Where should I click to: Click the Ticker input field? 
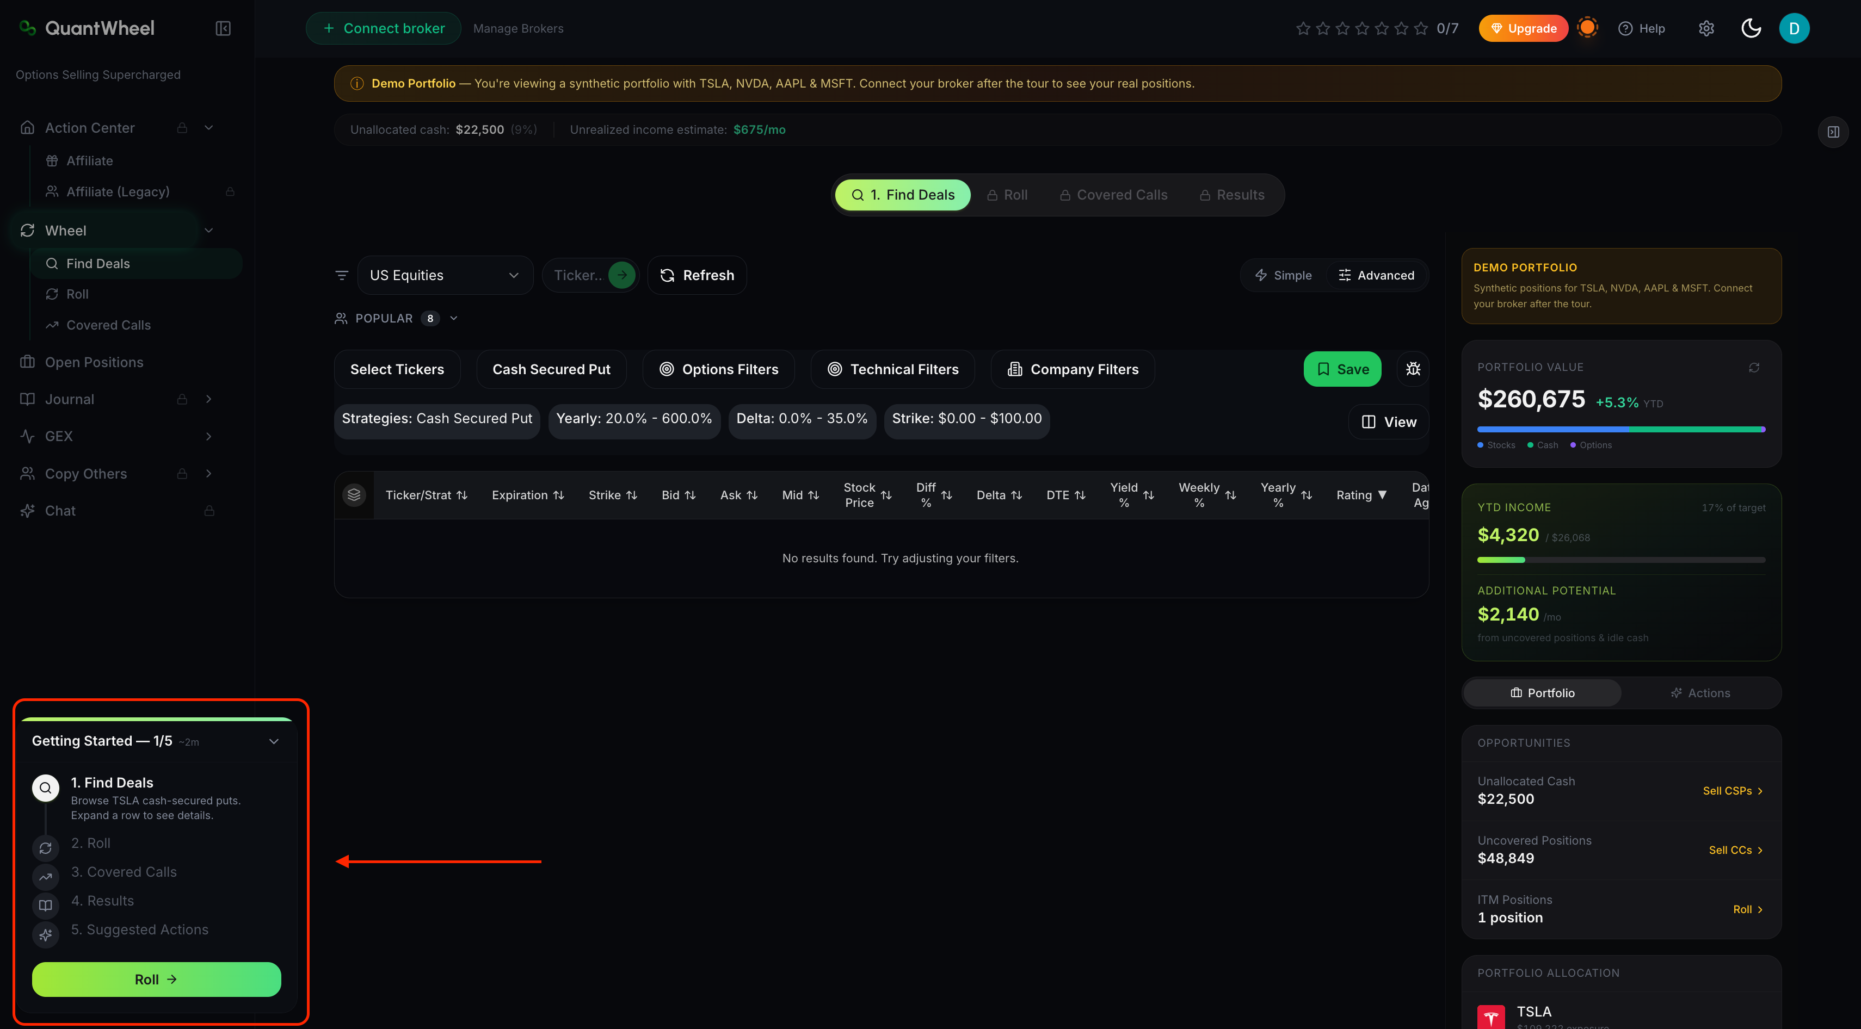578,275
